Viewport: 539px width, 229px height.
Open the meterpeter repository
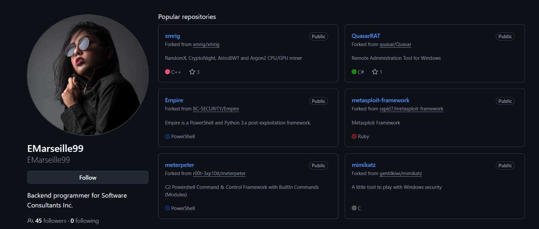click(179, 165)
